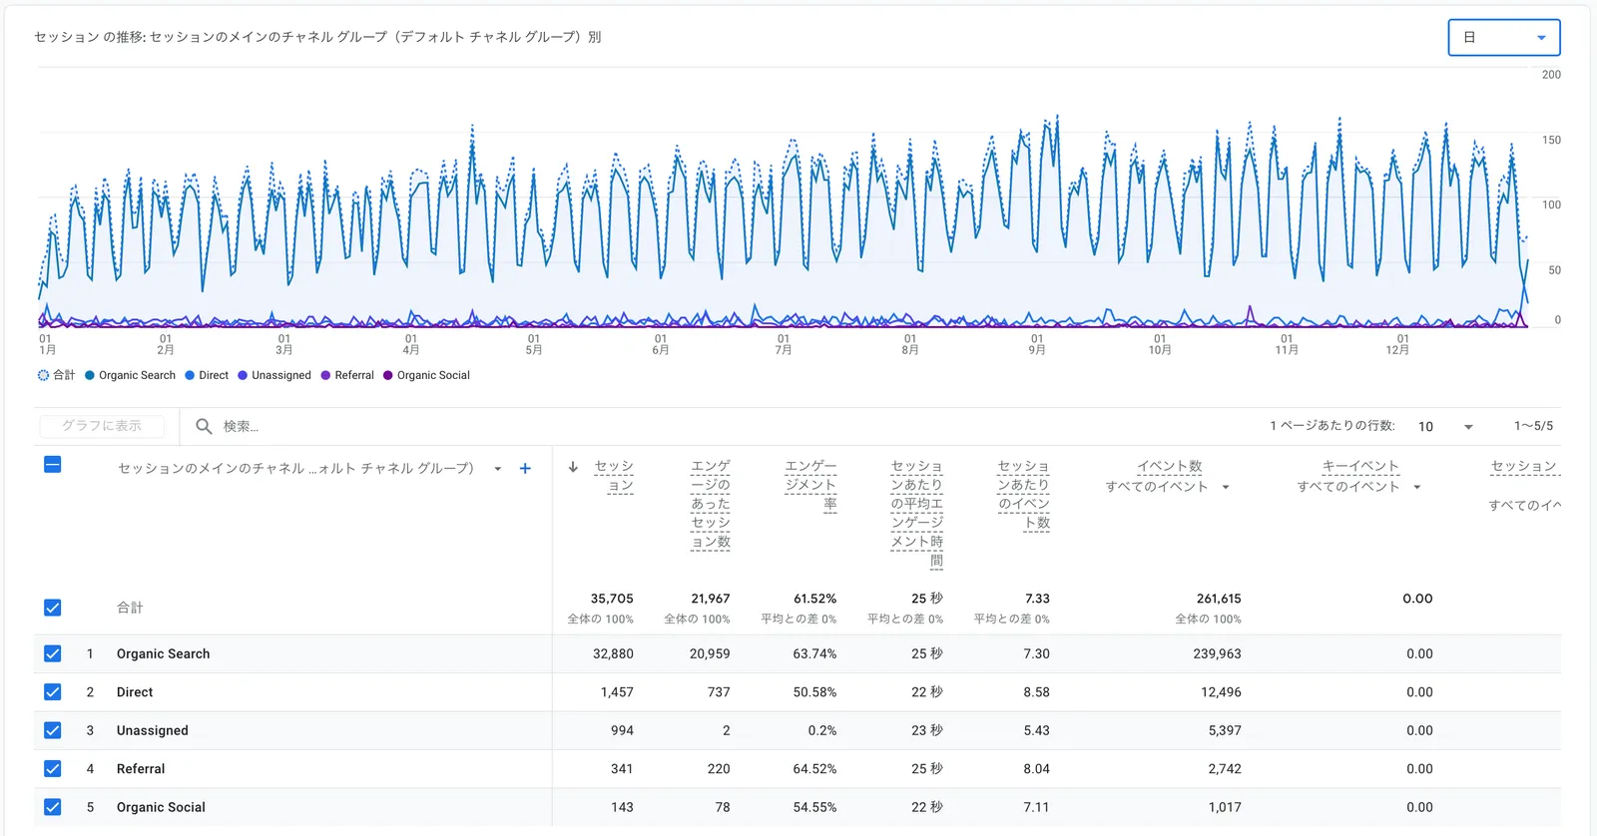Click the plus icon to add dimension

525,468
